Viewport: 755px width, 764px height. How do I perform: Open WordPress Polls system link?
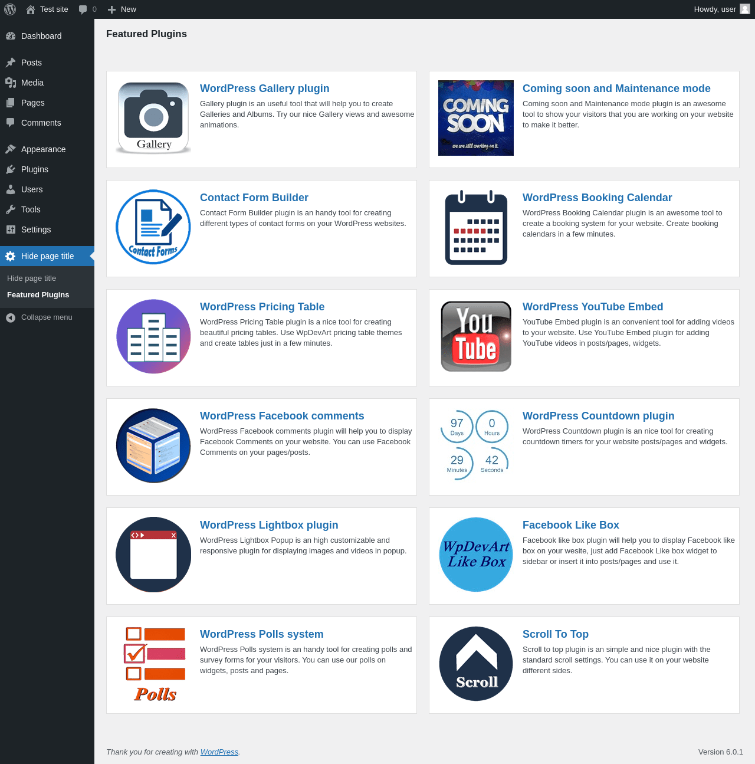[x=262, y=634]
